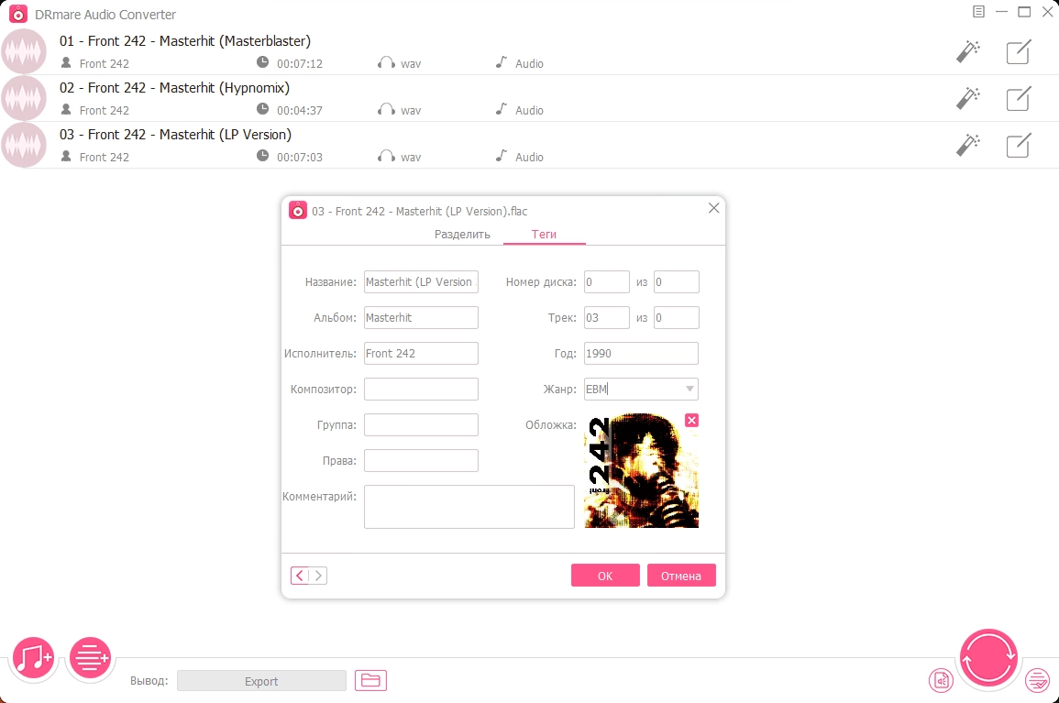Expand the Жанр genre dropdown arrow

tap(689, 389)
